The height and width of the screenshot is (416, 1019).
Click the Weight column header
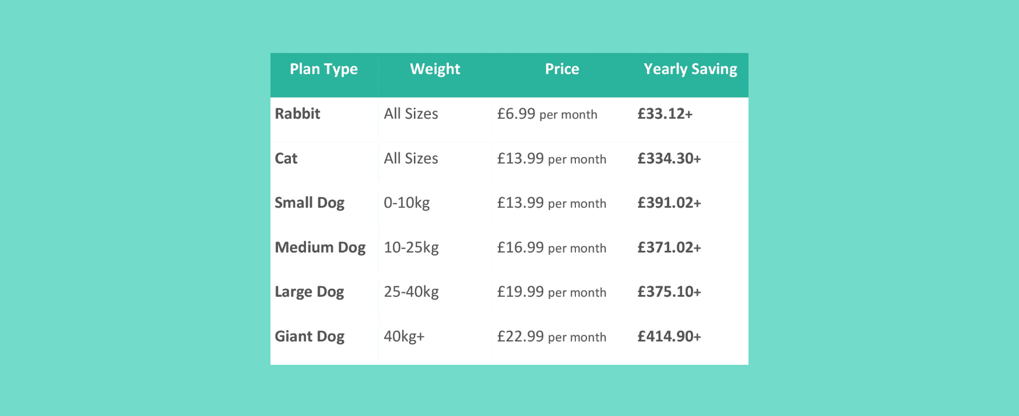(x=435, y=70)
